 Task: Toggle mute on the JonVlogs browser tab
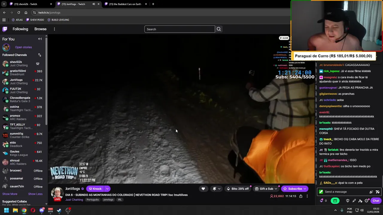pyautogui.click(x=94, y=4)
